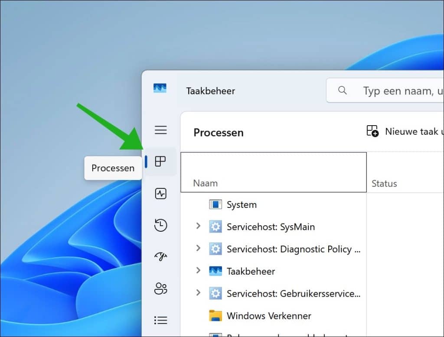Expand the Servicehost: SysMain process group
The image size is (444, 337).
pos(198,226)
